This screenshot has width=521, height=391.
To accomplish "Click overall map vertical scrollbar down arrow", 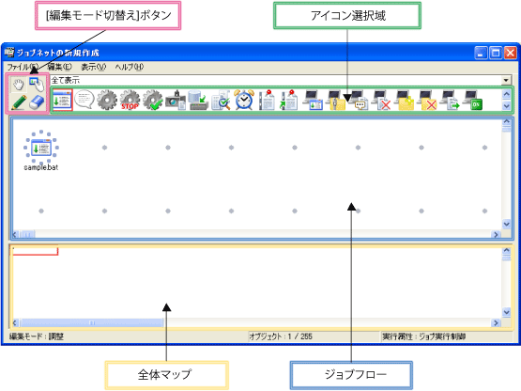I will [506, 312].
